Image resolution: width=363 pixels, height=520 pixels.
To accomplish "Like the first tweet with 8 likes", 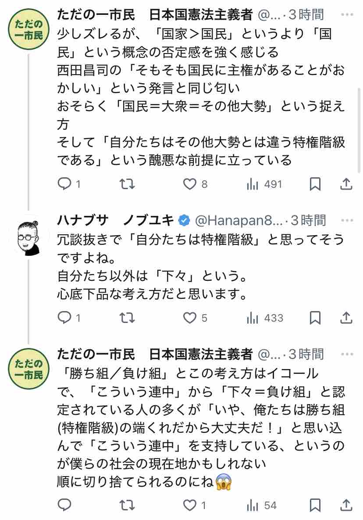I will coord(190,184).
